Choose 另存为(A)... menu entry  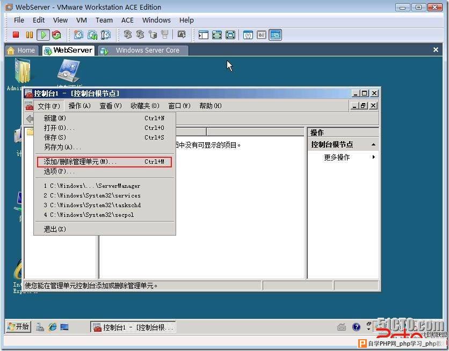click(104, 147)
